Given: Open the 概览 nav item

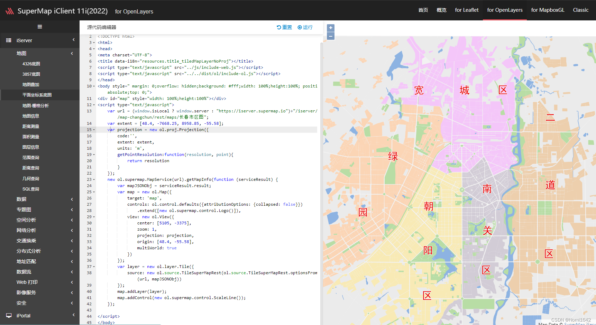Looking at the screenshot, I should click(441, 10).
